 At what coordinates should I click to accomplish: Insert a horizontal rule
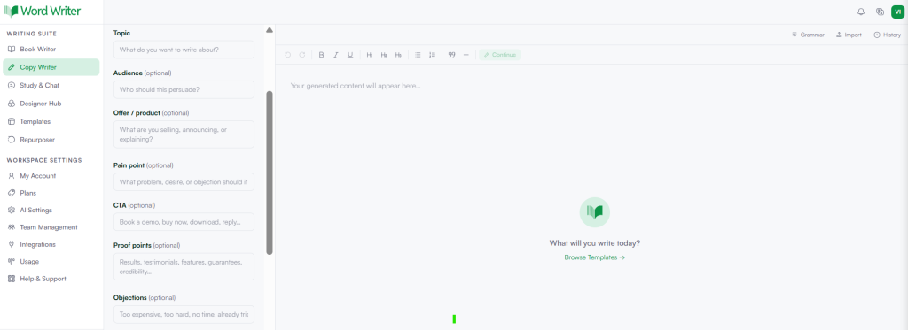click(x=466, y=55)
